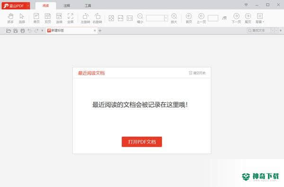Maximize the 金山PDF window

[268, 5]
